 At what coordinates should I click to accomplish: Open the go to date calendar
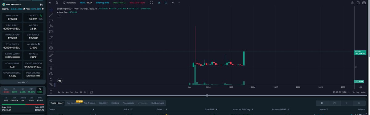pos(91,92)
